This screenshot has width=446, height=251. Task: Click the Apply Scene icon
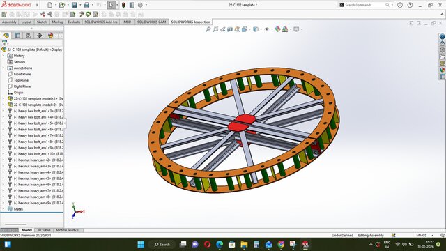[285, 29]
